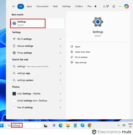This screenshot has height=135, width=133.
Task: Expand the Mouse settings chevron
Action: coord(60,46)
